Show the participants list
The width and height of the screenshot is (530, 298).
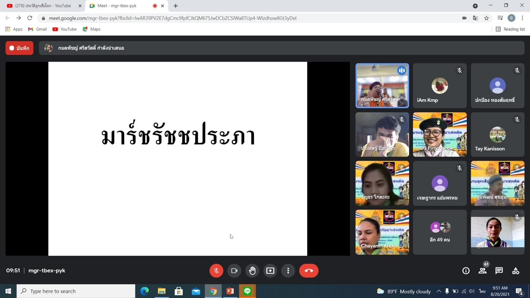click(x=482, y=270)
